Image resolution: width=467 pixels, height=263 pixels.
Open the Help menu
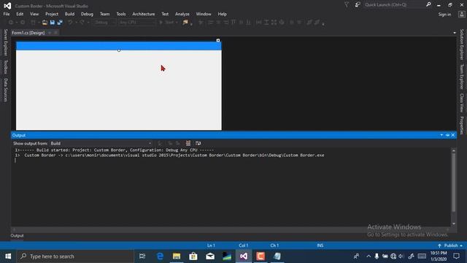click(x=222, y=14)
